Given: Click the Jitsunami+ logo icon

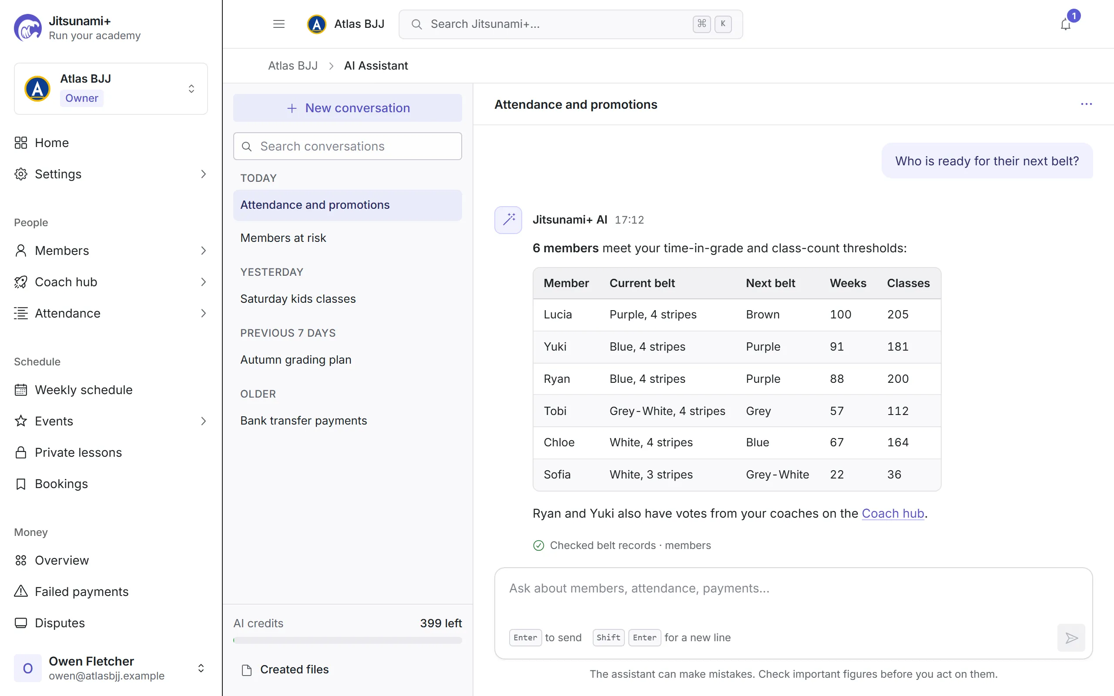Looking at the screenshot, I should pos(27,27).
